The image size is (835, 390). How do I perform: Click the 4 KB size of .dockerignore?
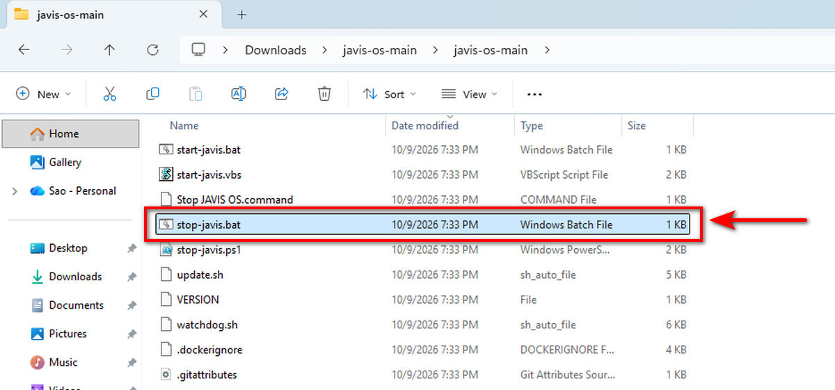(676, 350)
